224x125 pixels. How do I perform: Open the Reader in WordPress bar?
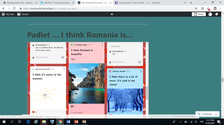pos(23,14)
